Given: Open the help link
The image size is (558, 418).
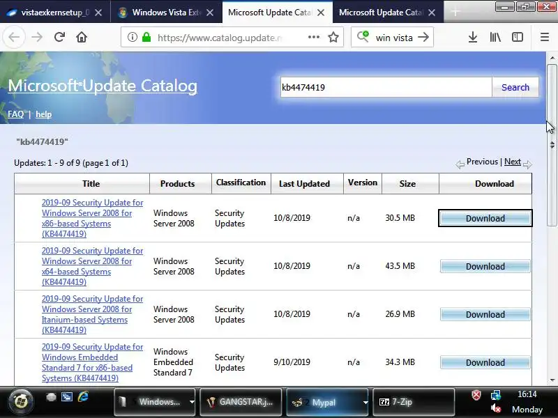Looking at the screenshot, I should point(43,114).
